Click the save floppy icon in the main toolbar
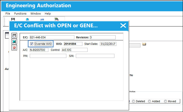The image size is (183, 112). pyautogui.click(x=13, y=19)
